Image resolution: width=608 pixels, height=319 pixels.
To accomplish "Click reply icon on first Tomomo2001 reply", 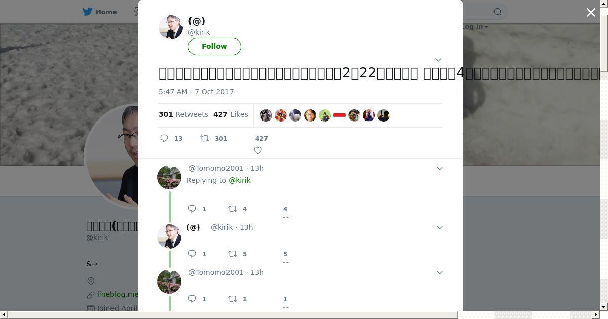I will (192, 209).
